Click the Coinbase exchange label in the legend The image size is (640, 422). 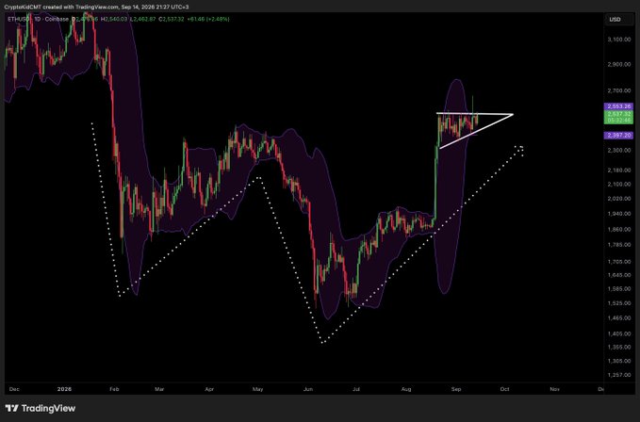click(57, 19)
